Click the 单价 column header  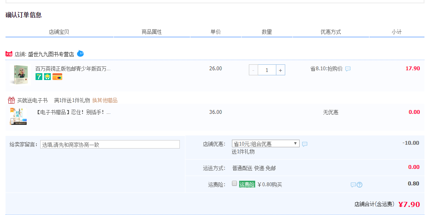click(x=216, y=32)
